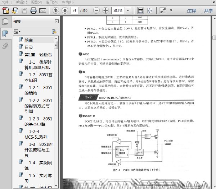Click the page number field showing 34

coord(75,10)
